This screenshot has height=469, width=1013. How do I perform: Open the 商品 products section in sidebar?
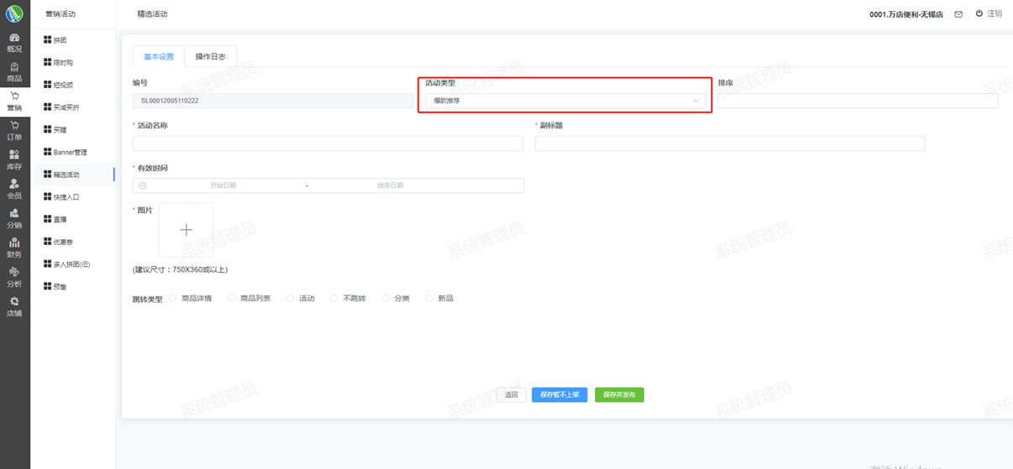pyautogui.click(x=14, y=72)
